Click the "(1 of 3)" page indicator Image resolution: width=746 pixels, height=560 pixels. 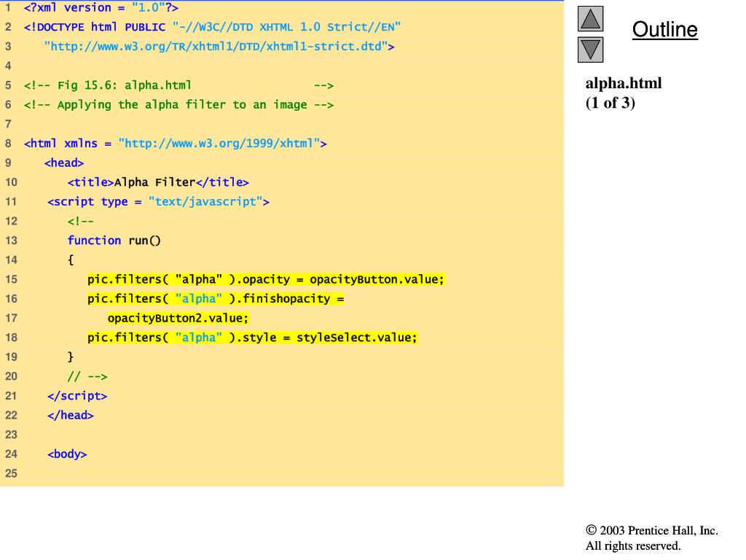pos(610,103)
